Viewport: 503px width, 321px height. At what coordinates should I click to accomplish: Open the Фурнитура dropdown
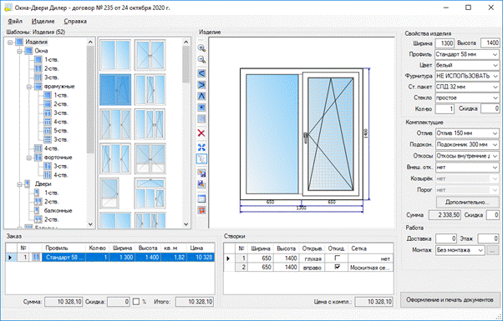pos(495,76)
